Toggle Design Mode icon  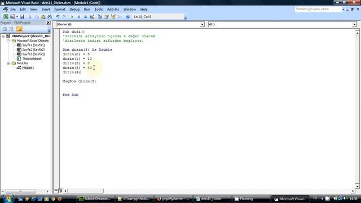(92, 16)
